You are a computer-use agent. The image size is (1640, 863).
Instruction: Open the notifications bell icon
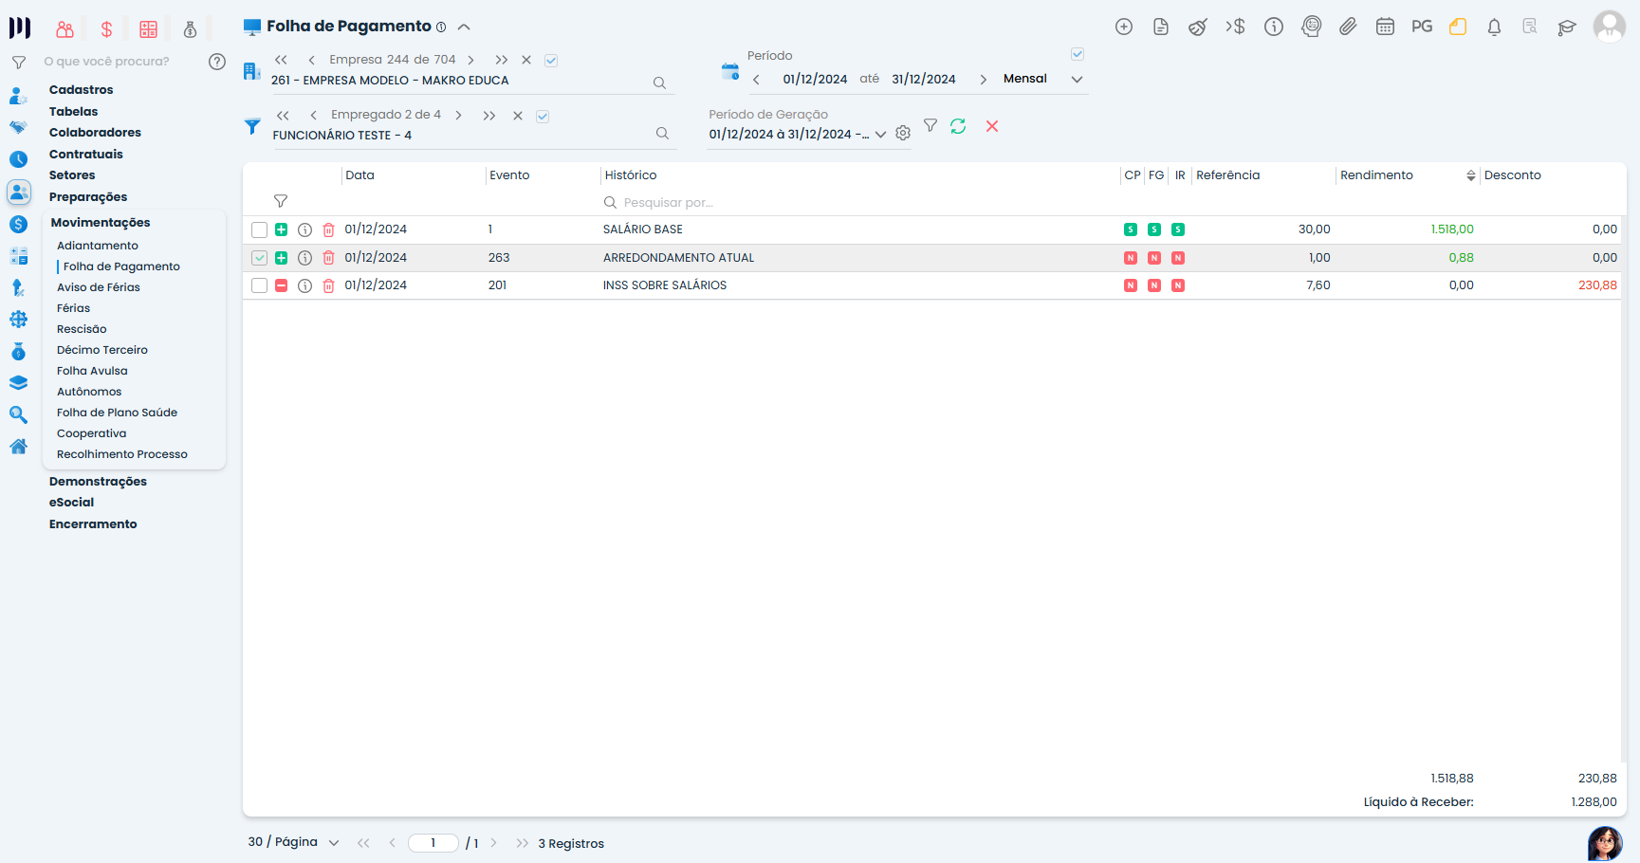pos(1494,27)
